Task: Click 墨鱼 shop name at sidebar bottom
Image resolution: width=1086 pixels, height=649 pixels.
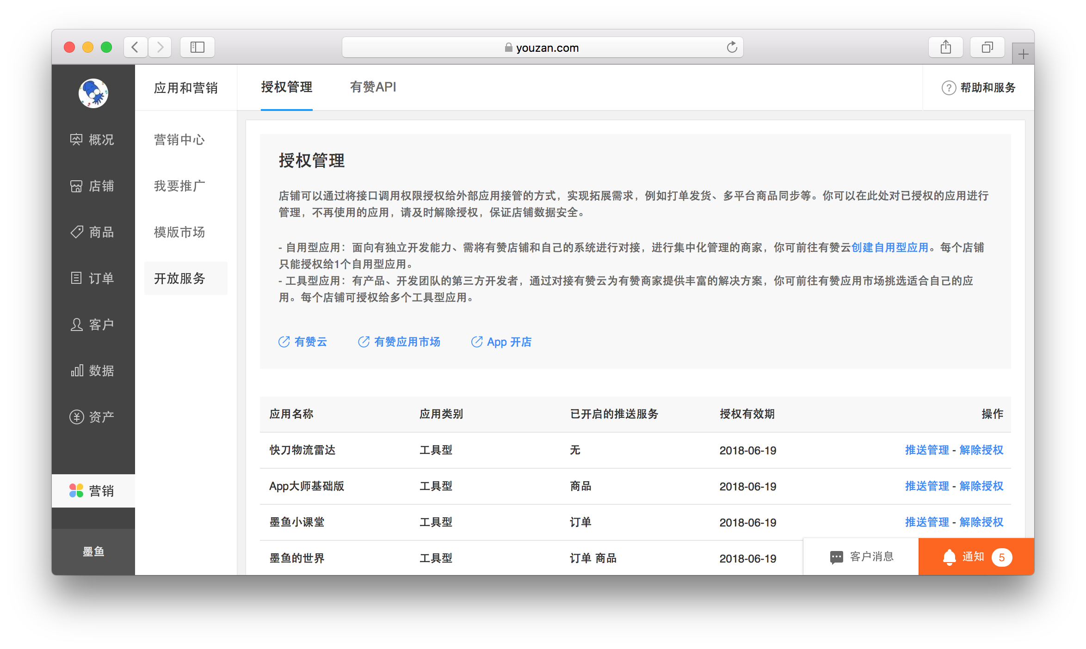Action: tap(93, 551)
